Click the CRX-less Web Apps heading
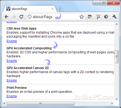 (x=21, y=29)
